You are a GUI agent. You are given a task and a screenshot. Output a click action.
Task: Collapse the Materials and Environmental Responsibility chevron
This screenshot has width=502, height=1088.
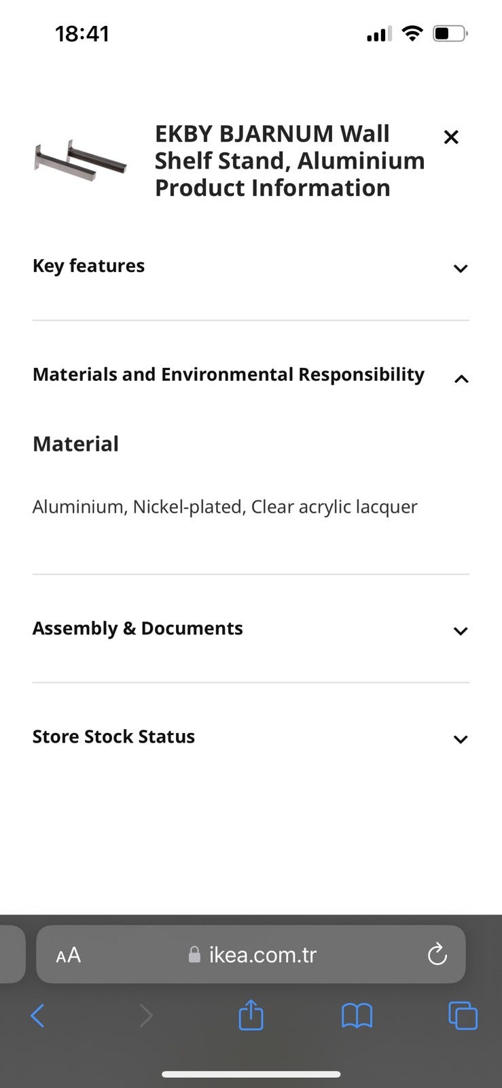tap(461, 379)
